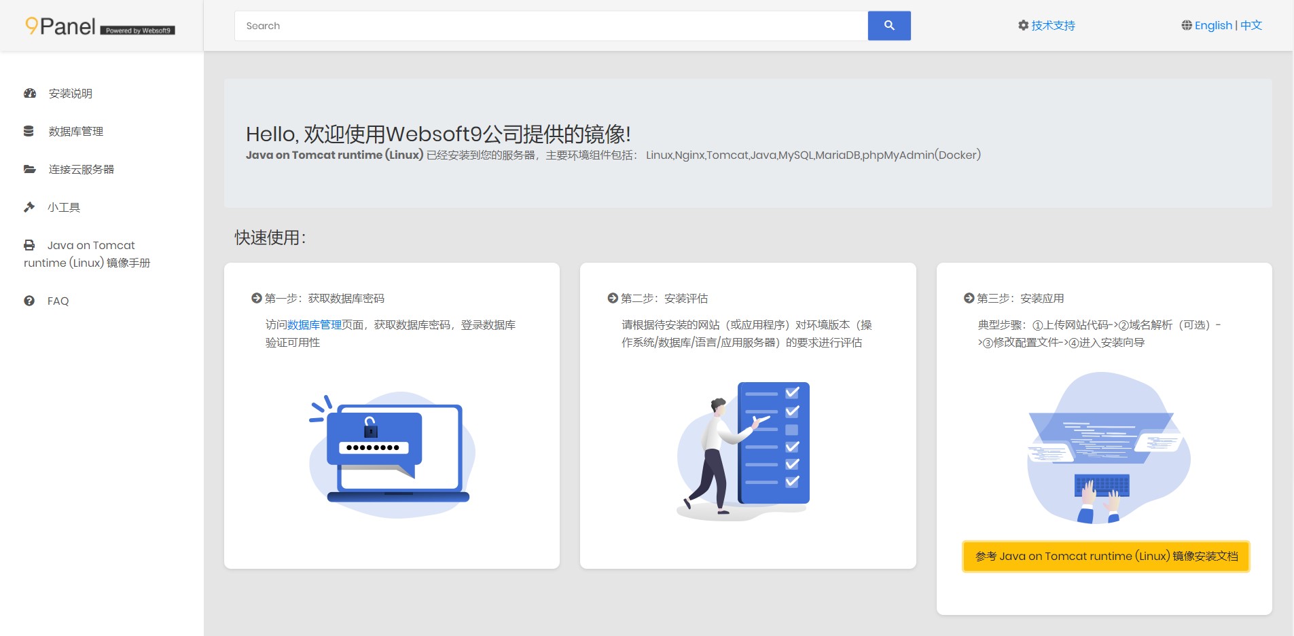Go to 连接云服务器 in the sidebar
This screenshot has height=636, width=1294.
[81, 170]
